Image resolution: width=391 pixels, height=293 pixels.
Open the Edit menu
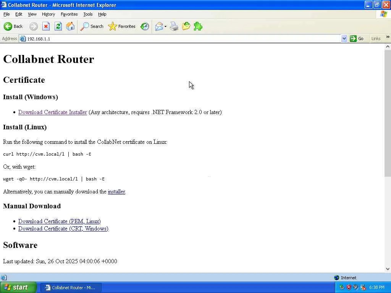pos(19,14)
